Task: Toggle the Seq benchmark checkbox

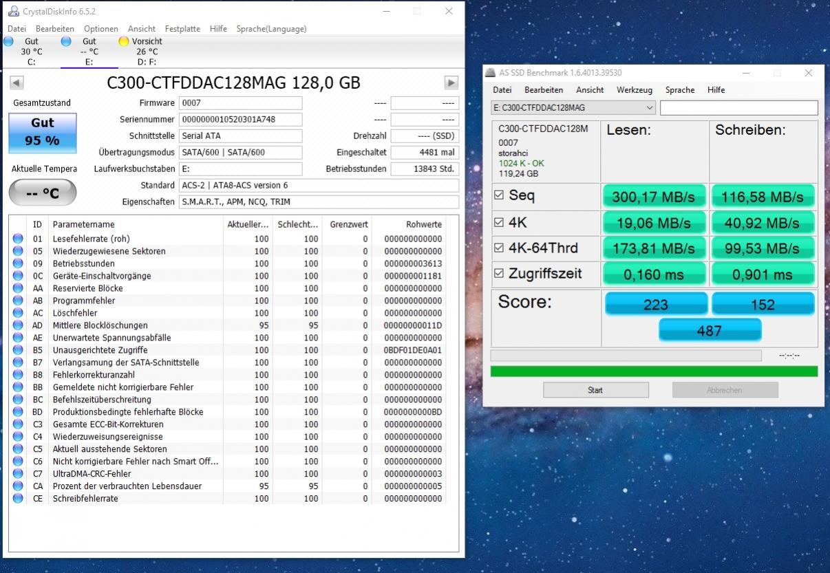Action: pyautogui.click(x=500, y=196)
